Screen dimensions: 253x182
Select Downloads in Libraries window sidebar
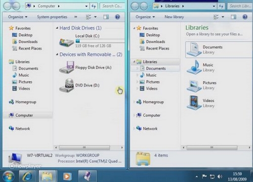tap(152, 41)
